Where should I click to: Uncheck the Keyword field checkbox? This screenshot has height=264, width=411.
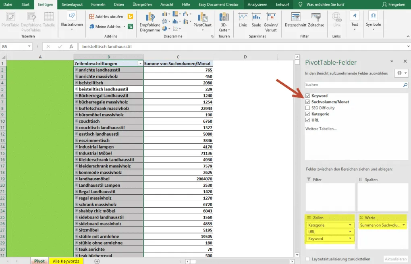pyautogui.click(x=307, y=96)
